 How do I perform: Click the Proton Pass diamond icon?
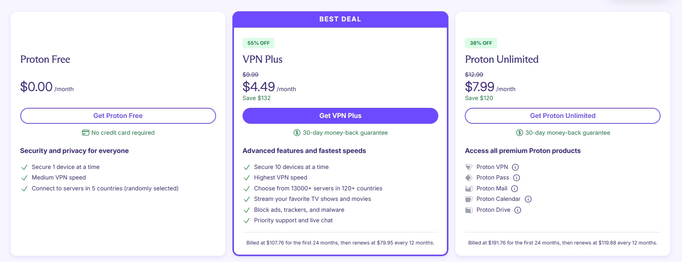point(469,178)
